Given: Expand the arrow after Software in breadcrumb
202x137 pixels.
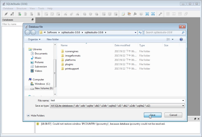Looking at the screenshot, I should coord(59,32).
